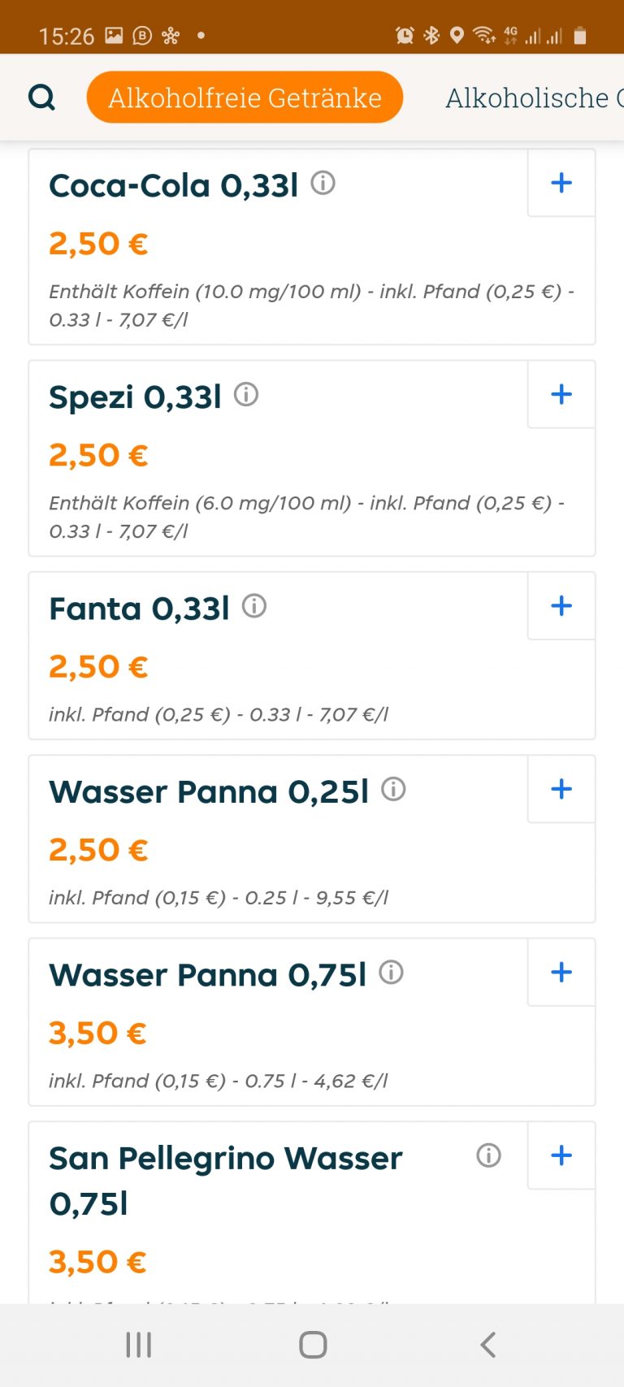
Task: Tap the Coca-Cola 0,33l product title
Action: (174, 186)
